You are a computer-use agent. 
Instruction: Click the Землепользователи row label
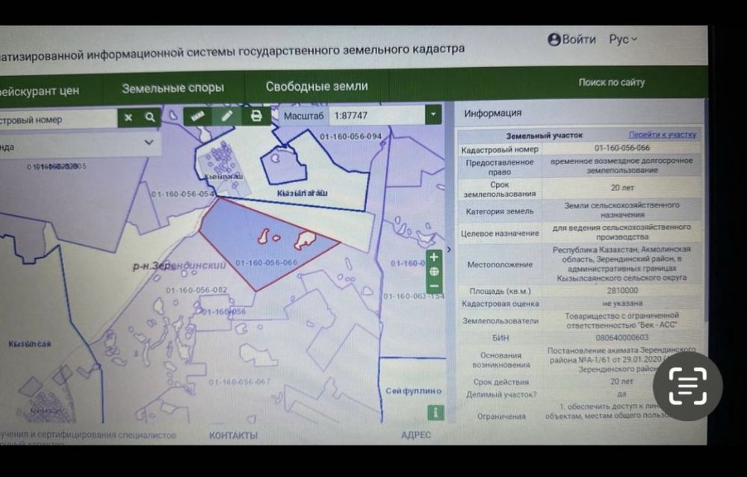500,321
